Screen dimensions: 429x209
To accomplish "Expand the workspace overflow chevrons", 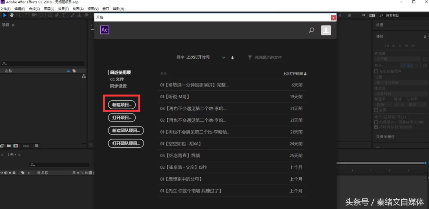I will pyautogui.click(x=364, y=15).
